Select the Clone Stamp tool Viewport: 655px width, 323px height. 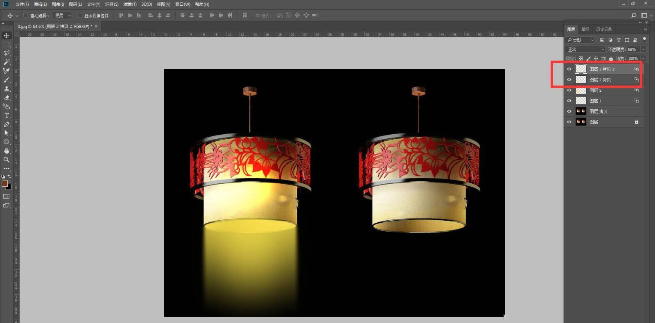[x=7, y=89]
